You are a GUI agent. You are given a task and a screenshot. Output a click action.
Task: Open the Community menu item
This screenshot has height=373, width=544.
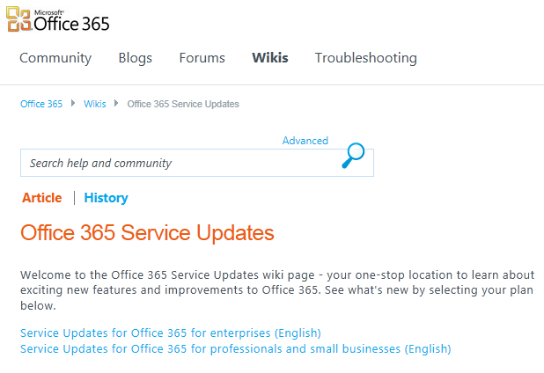coord(55,58)
